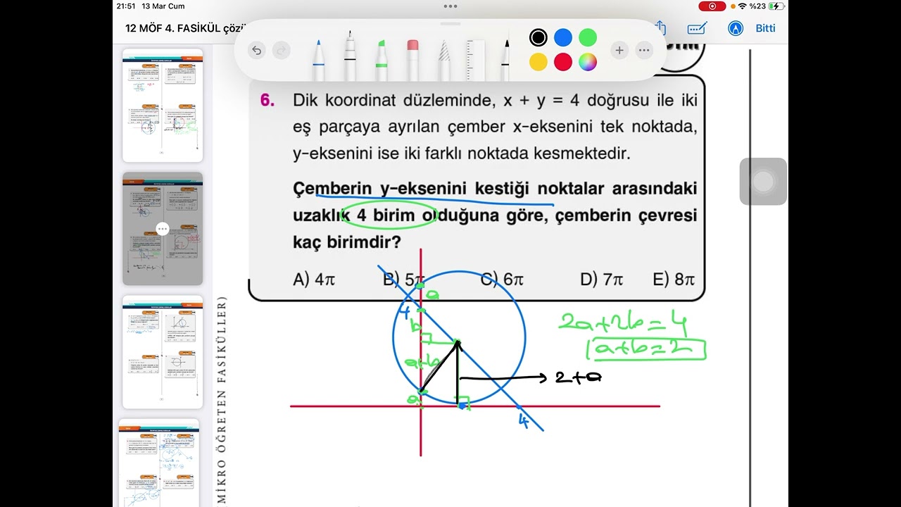The height and width of the screenshot is (507, 901).
Task: Tap the '13 Mar Cum' date in status bar
Action: (x=163, y=6)
